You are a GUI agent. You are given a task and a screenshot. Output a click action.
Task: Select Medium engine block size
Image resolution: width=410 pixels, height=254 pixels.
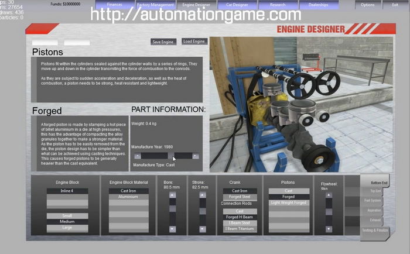(x=67, y=222)
